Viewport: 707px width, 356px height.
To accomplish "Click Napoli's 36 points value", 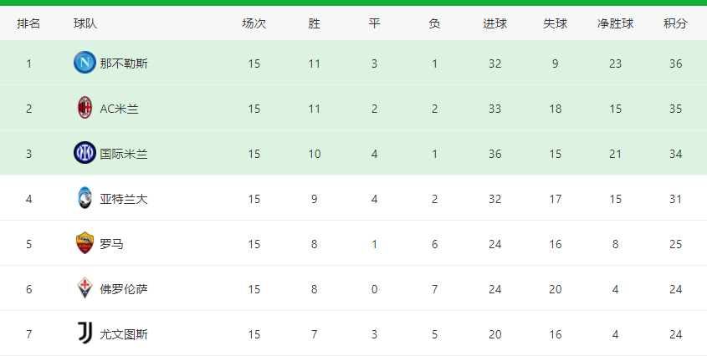I will [x=675, y=64].
